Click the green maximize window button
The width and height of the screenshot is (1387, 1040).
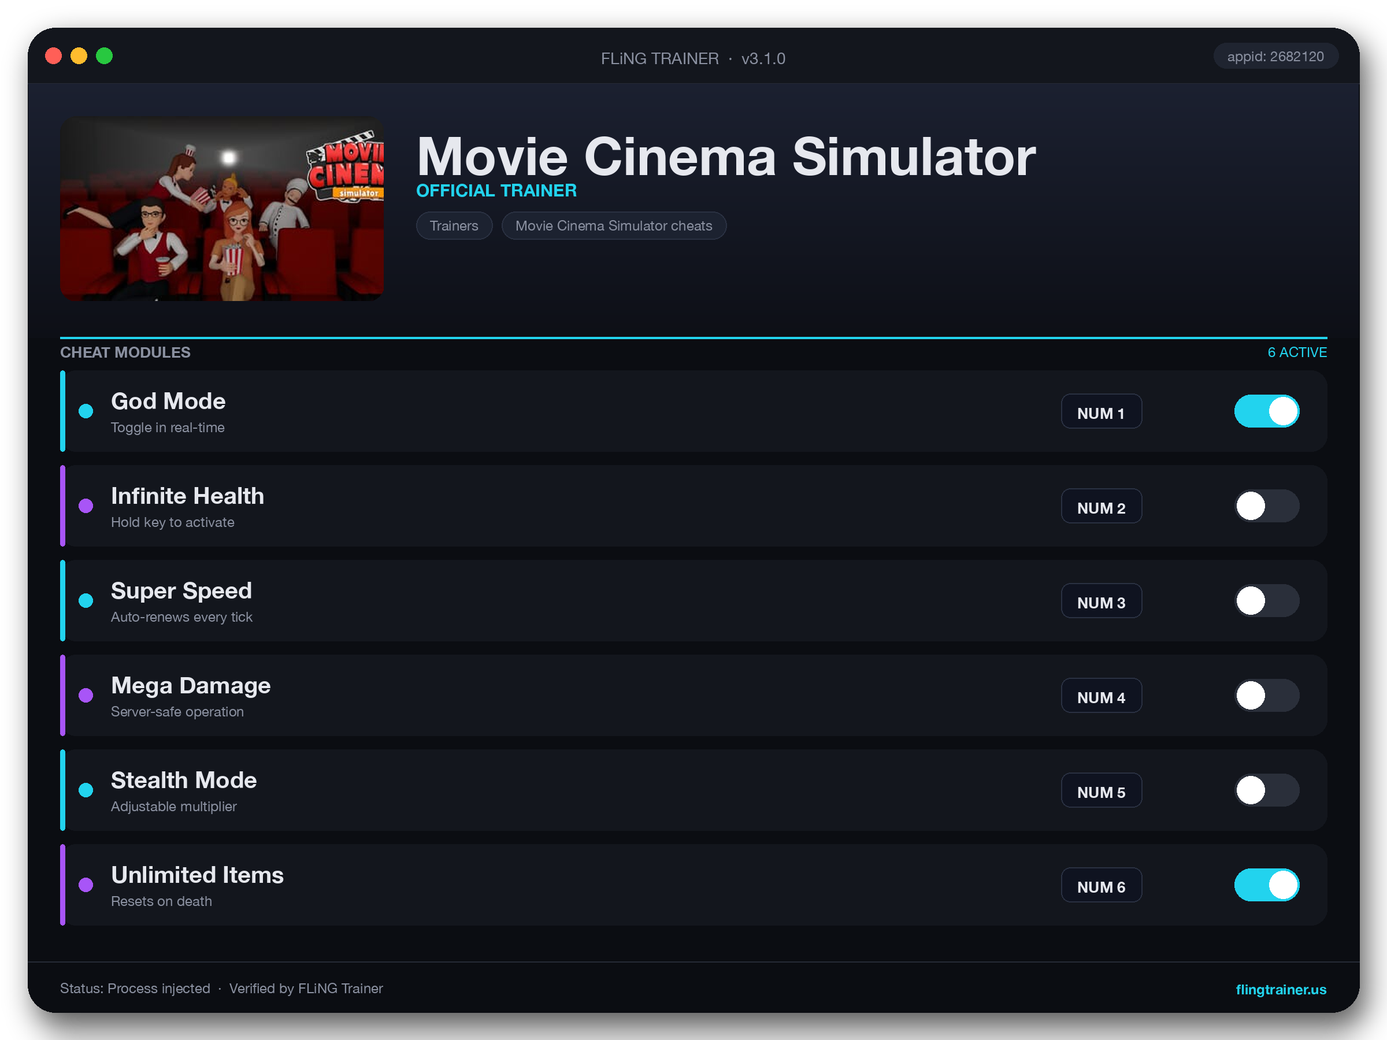104,56
